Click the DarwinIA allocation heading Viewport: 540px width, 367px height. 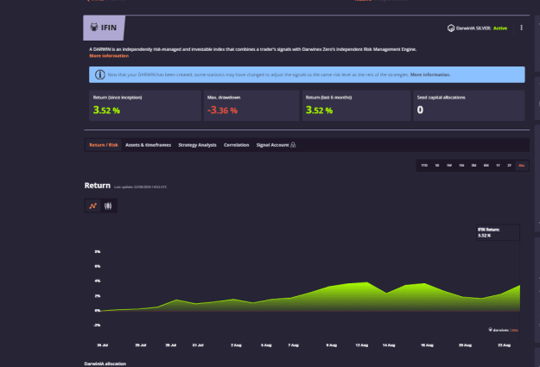tap(105, 364)
